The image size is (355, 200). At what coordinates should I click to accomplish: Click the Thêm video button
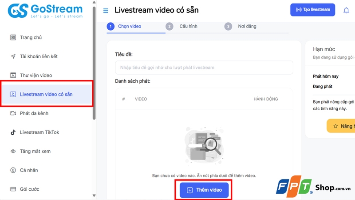click(204, 190)
